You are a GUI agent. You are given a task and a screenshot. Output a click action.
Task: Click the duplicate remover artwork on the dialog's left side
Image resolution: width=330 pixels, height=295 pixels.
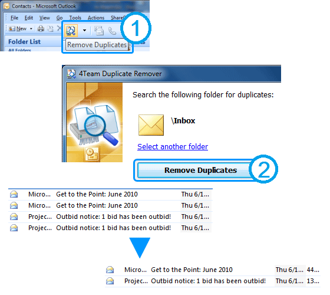tap(94, 123)
